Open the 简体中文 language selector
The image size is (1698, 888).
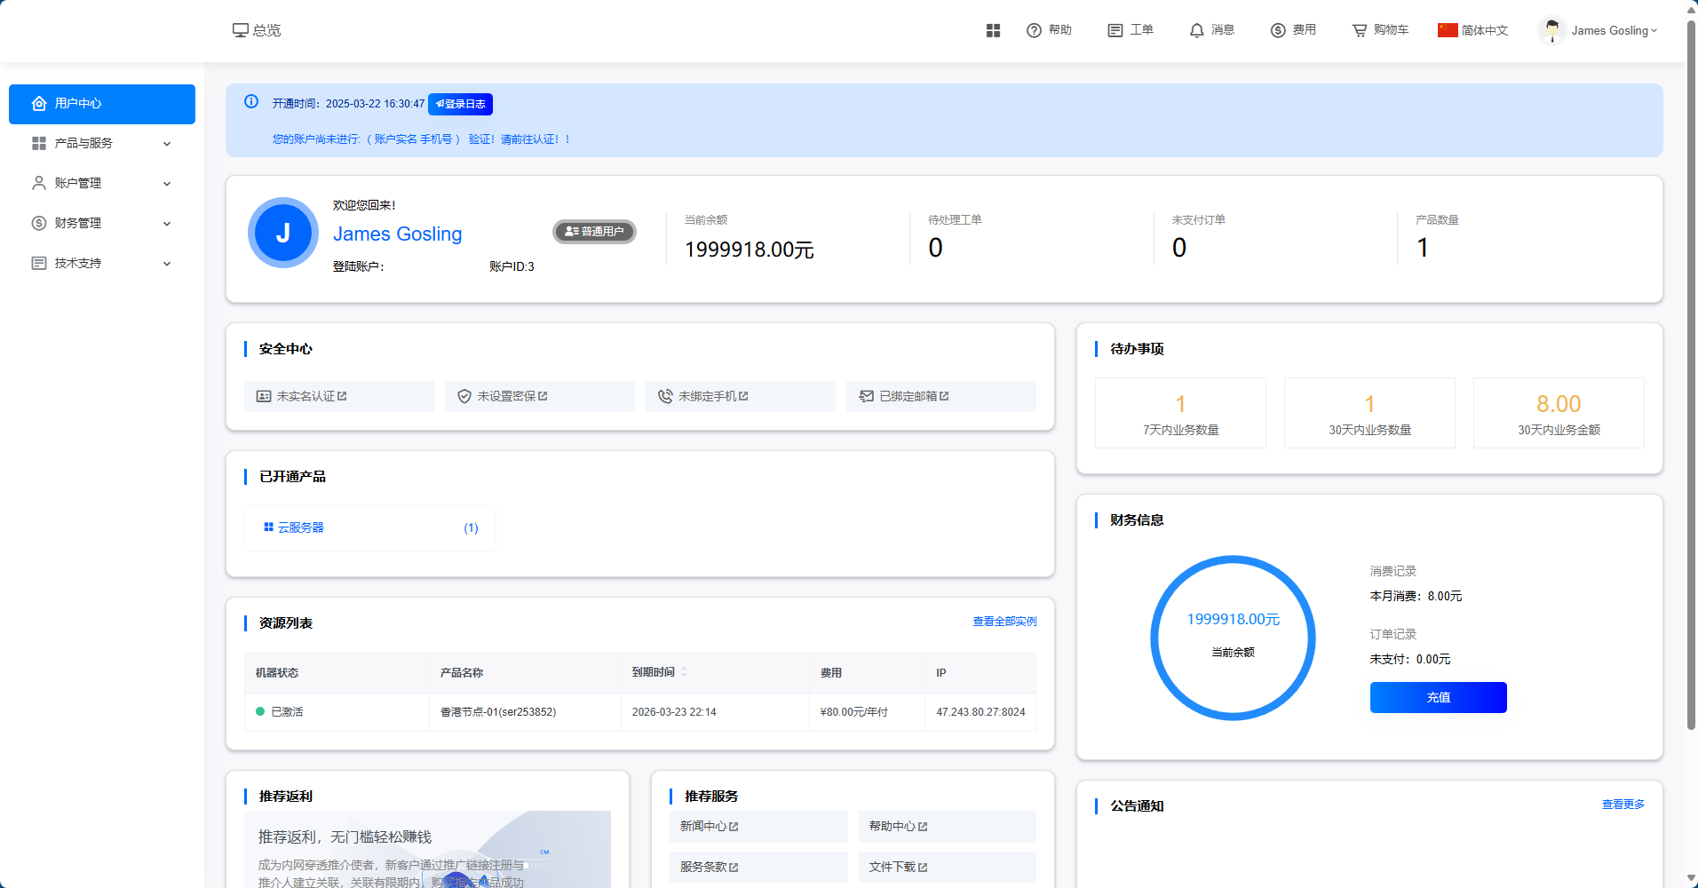click(x=1473, y=30)
